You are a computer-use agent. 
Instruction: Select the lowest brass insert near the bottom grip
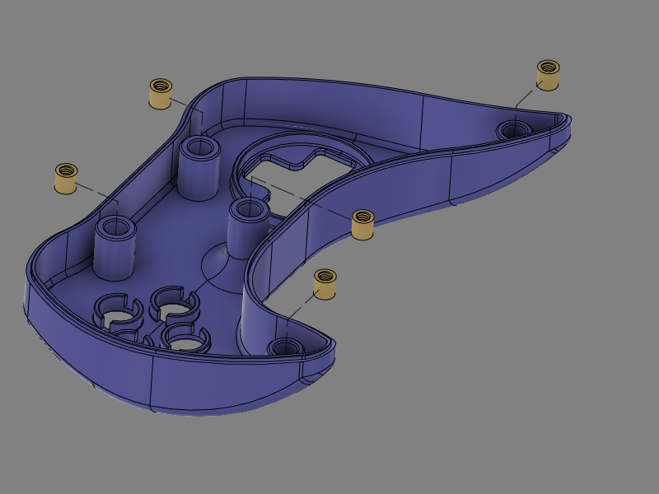(x=325, y=284)
